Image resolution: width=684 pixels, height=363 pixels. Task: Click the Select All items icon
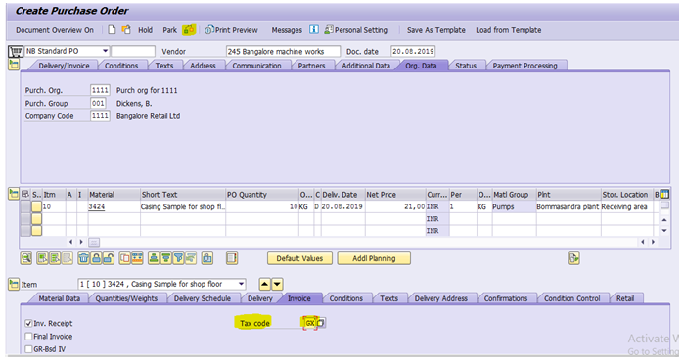coord(42,258)
